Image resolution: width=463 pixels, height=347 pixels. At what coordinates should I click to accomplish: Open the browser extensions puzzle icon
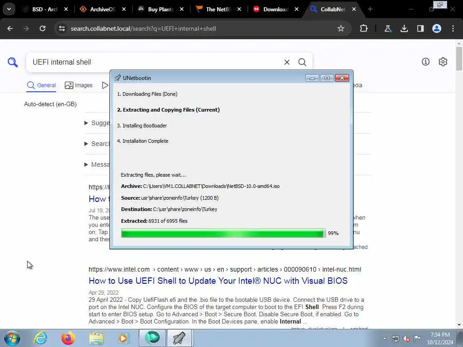coord(364,28)
